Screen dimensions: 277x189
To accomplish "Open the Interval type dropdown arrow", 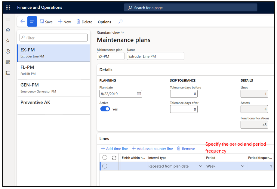I will (x=201, y=166).
